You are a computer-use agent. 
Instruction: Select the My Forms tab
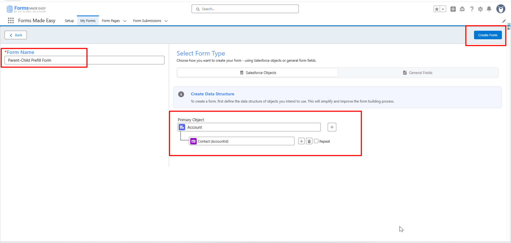pyautogui.click(x=88, y=21)
